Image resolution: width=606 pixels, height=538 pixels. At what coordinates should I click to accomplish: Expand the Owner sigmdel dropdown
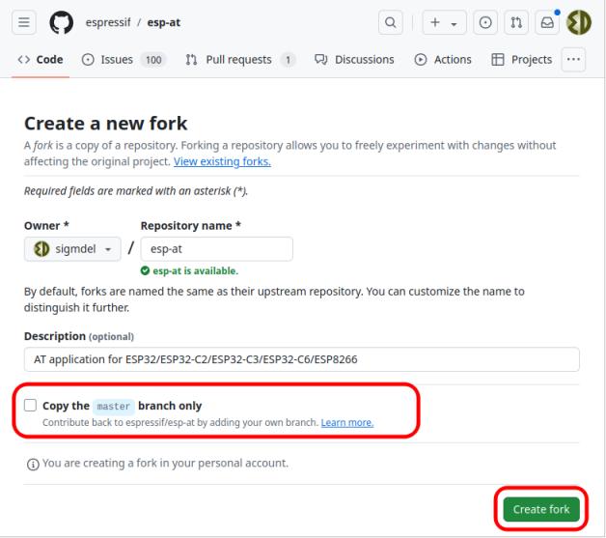click(x=72, y=248)
